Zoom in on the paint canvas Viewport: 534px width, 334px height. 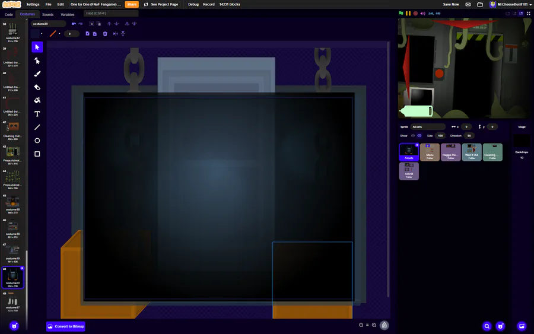374,325
